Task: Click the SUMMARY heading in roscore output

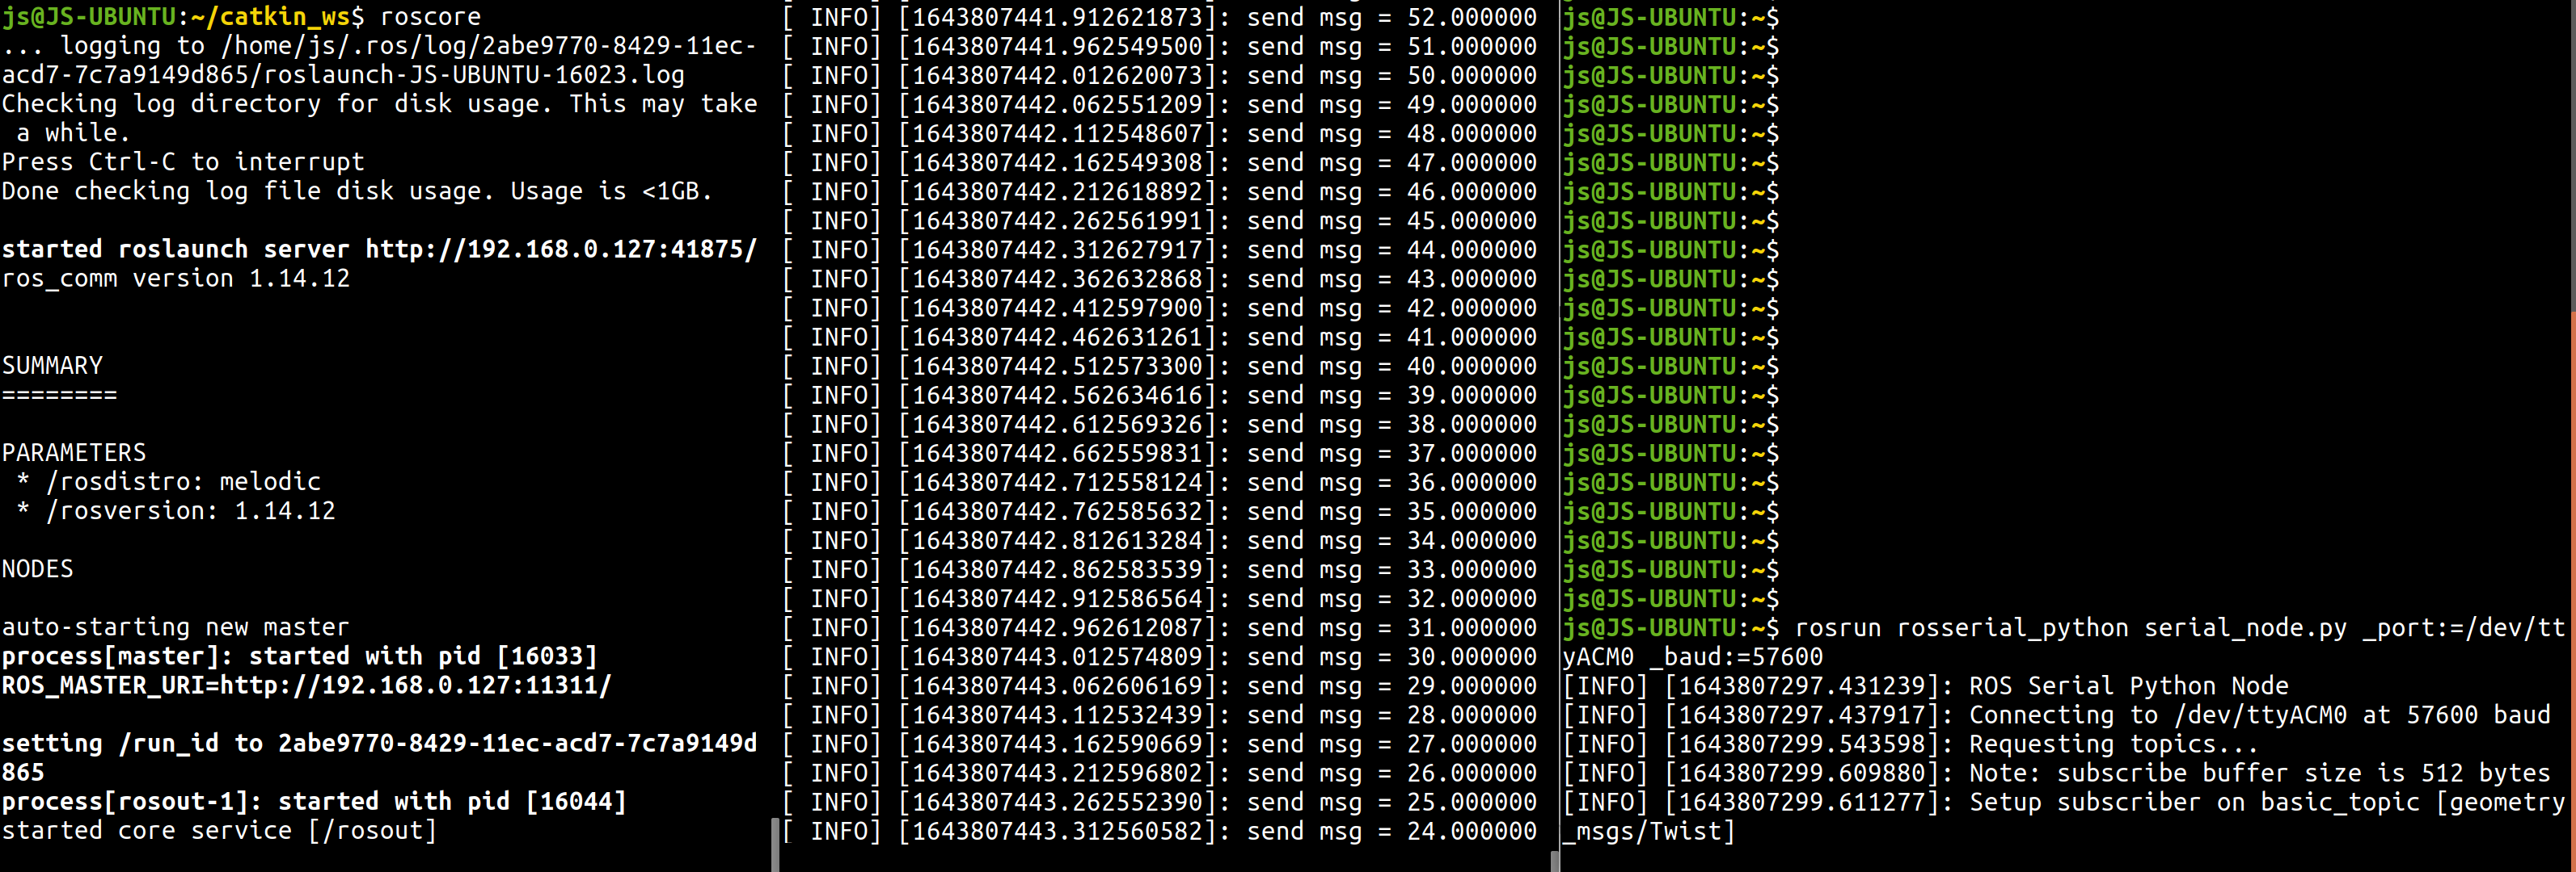Action: [x=52, y=366]
